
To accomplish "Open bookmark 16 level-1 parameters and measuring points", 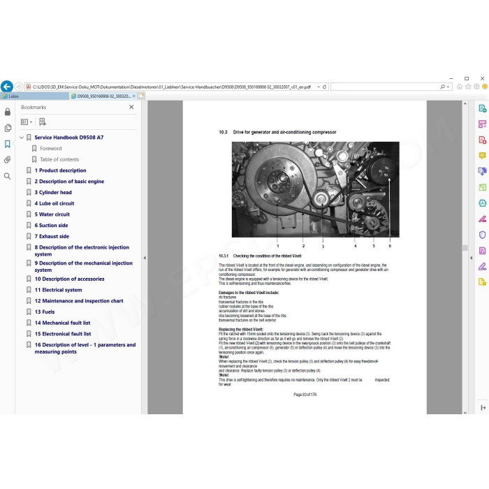I will click(x=85, y=348).
